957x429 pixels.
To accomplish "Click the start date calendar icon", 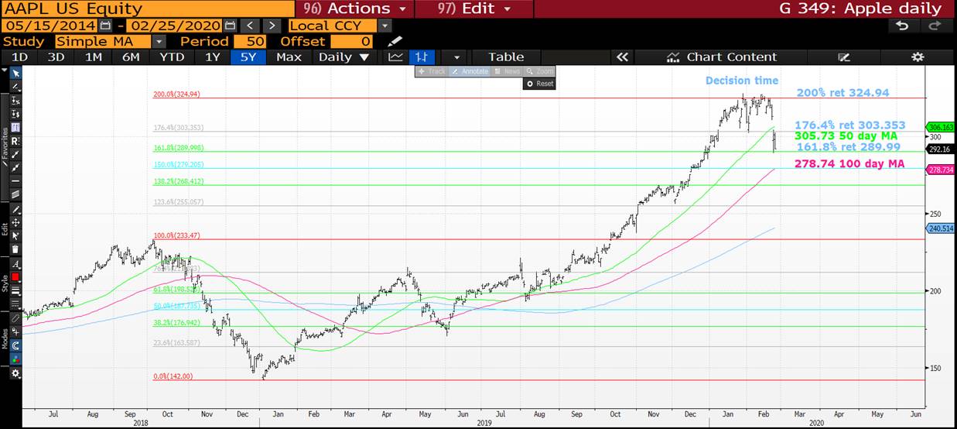I will pyautogui.click(x=104, y=26).
